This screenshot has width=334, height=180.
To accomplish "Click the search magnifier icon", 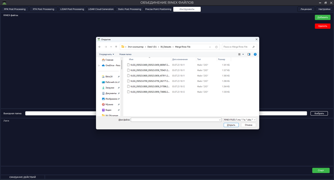I will 253,47.
